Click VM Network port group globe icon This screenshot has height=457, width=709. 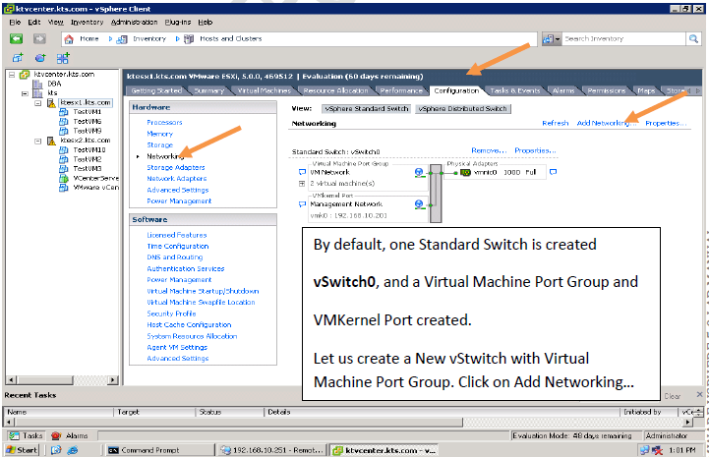[x=419, y=172]
